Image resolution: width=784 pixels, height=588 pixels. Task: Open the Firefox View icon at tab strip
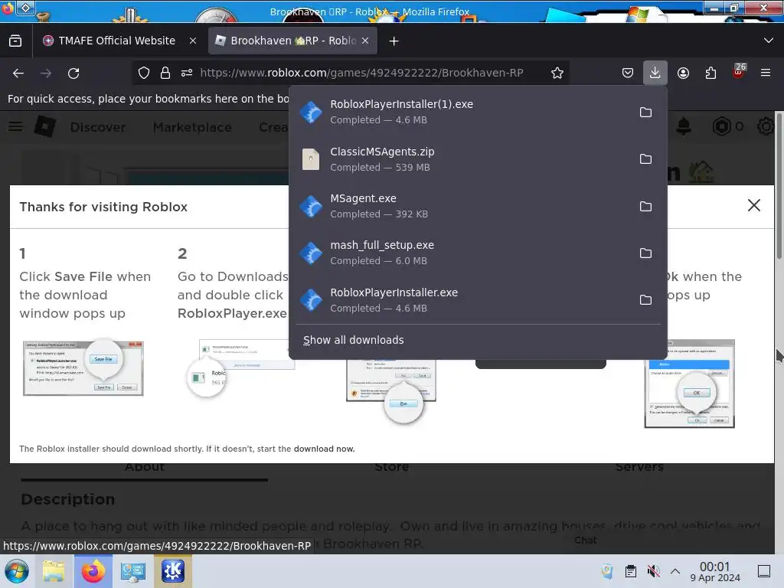(x=15, y=41)
